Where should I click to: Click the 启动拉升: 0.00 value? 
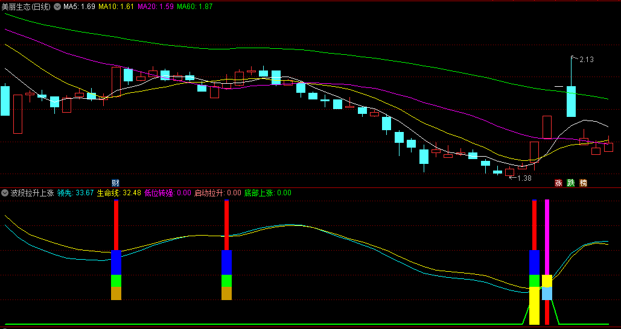point(217,193)
